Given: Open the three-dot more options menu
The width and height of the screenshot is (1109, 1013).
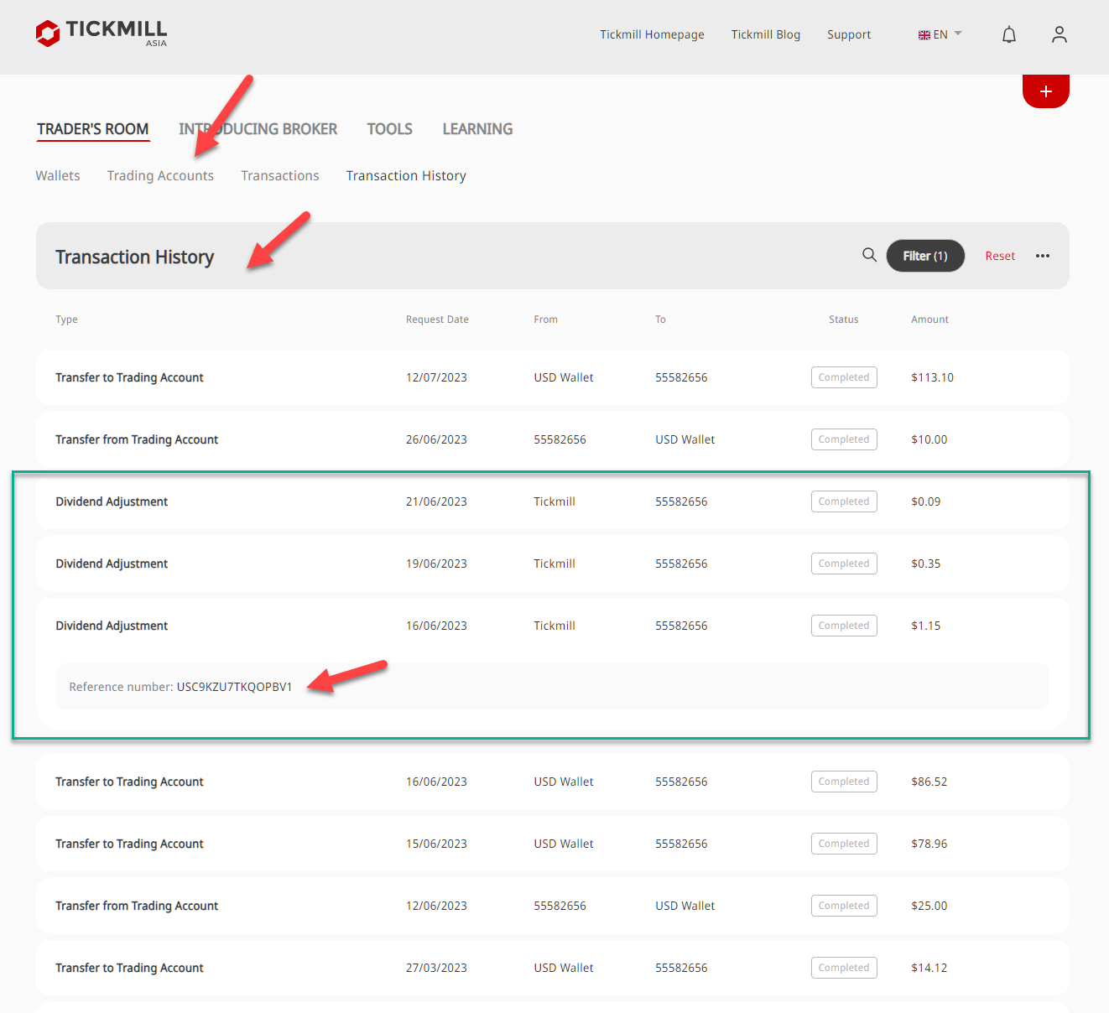Looking at the screenshot, I should (1043, 256).
